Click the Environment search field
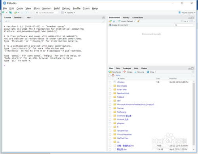 coord(184,25)
